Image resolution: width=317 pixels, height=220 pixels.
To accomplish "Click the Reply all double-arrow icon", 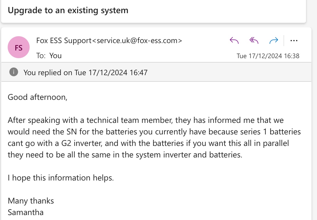I will pos(254,41).
